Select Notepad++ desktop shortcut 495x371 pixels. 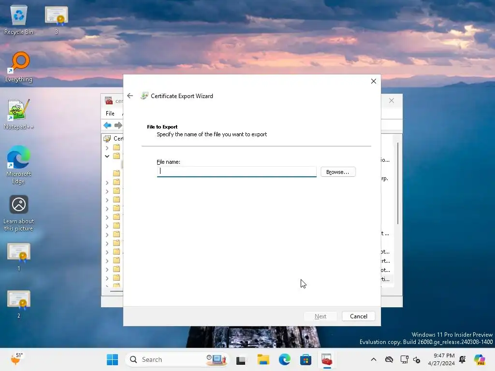19,114
